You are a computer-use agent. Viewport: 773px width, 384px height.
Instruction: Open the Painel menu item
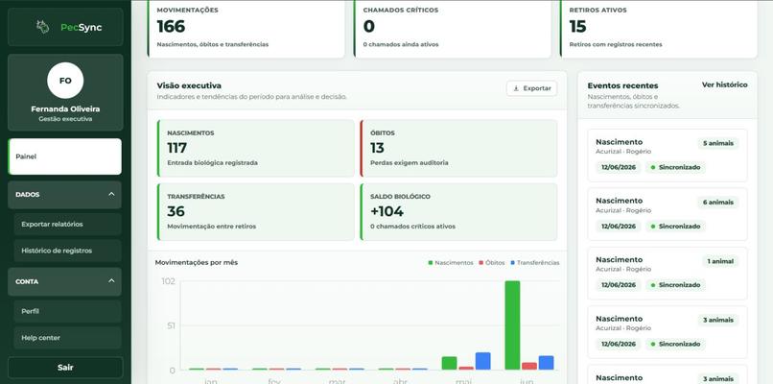pos(64,156)
